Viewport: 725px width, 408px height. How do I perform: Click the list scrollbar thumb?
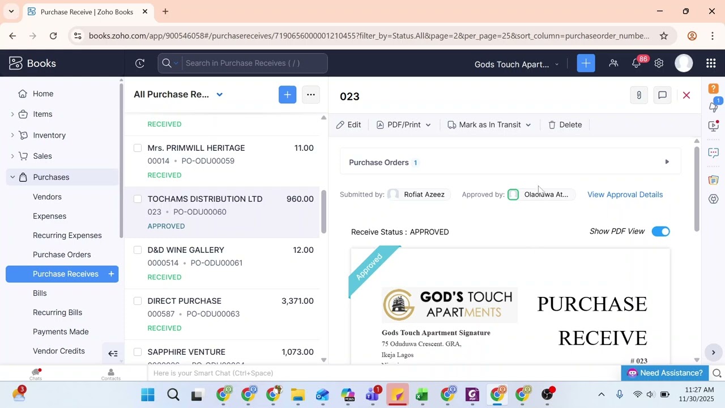[323, 211]
